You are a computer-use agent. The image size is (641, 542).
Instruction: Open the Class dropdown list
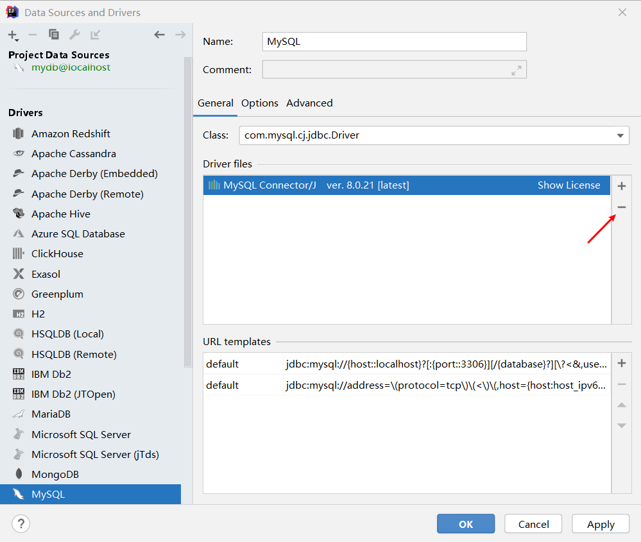pos(620,135)
